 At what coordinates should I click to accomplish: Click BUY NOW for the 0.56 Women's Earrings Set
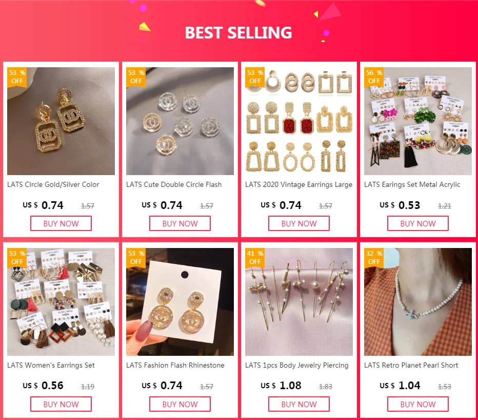coord(61,404)
